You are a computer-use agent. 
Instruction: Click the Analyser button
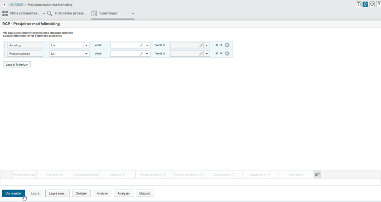click(x=123, y=193)
